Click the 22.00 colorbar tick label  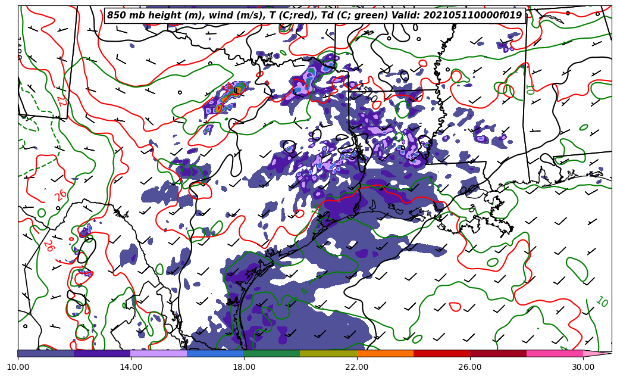[357, 367]
